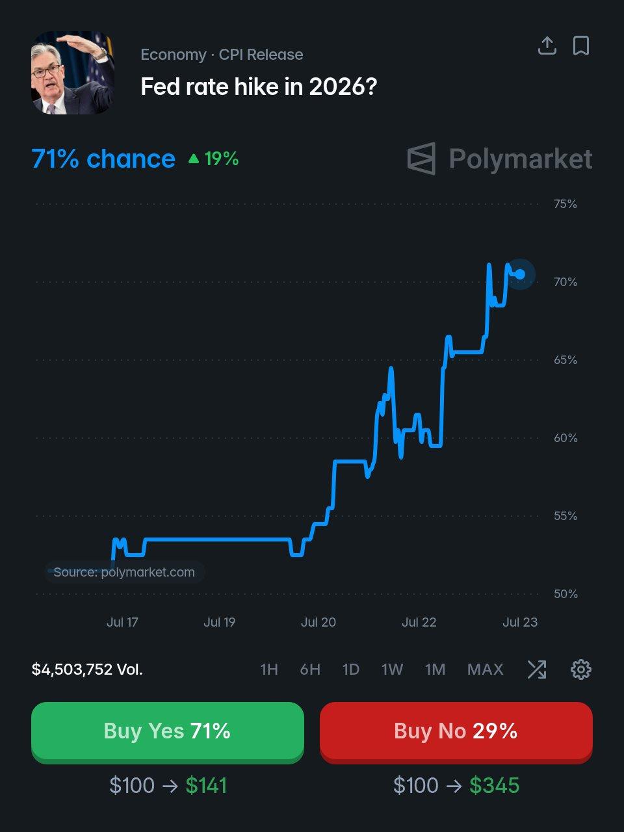
Task: Click the current price point marker on chart
Action: 519,274
